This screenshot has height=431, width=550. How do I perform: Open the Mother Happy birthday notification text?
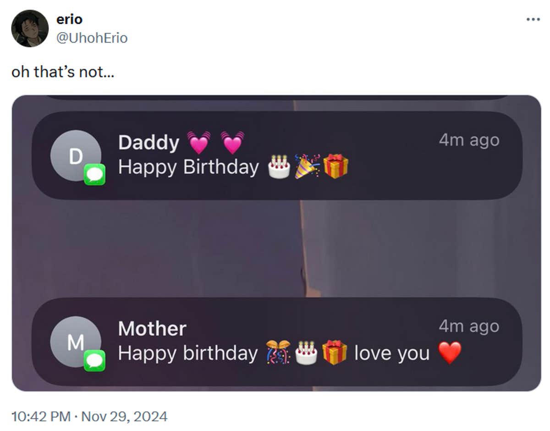tap(188, 353)
